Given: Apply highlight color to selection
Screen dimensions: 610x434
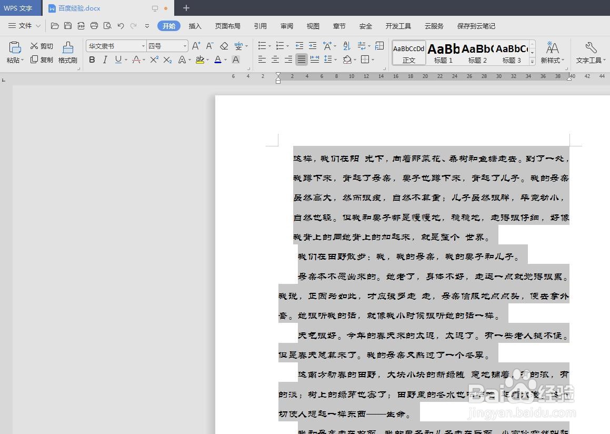Looking at the screenshot, I should click(201, 60).
